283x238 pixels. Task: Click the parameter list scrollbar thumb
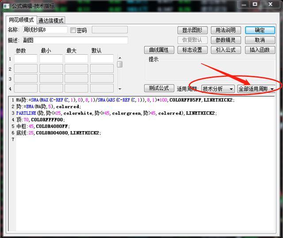(120, 64)
